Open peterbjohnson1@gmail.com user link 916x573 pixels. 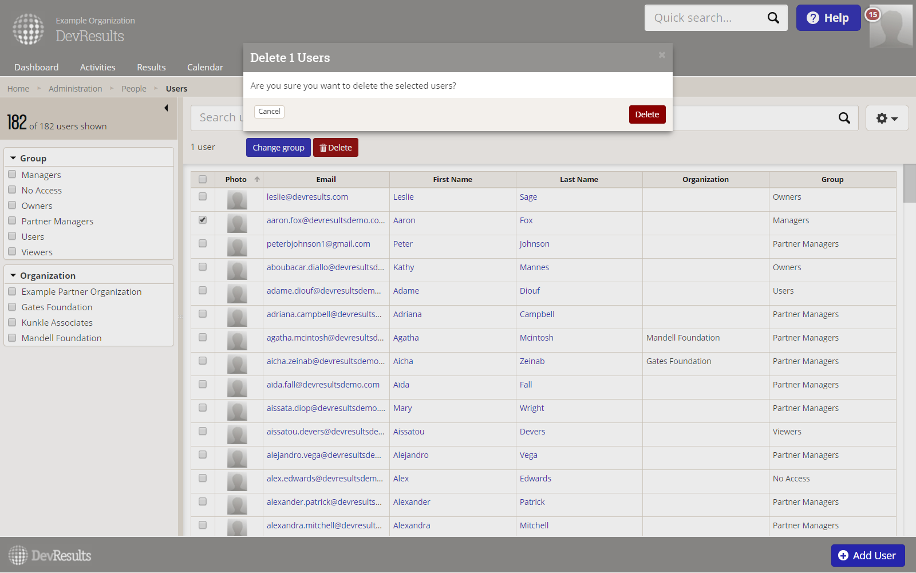pos(318,244)
